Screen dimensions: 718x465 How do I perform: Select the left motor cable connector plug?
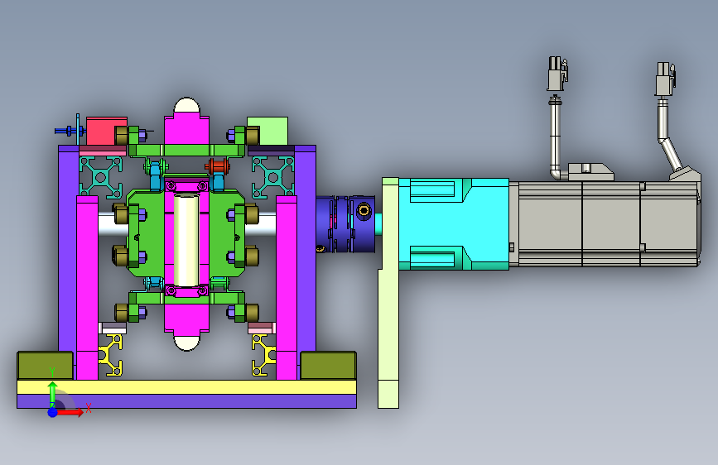pyautogui.click(x=557, y=74)
